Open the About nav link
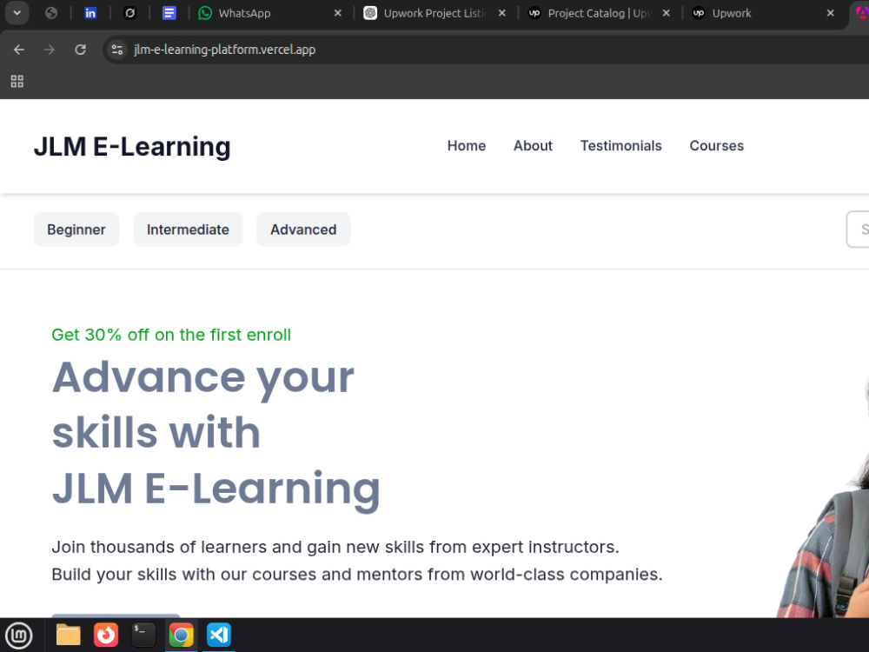Viewport: 869px width, 652px height. tap(534, 146)
